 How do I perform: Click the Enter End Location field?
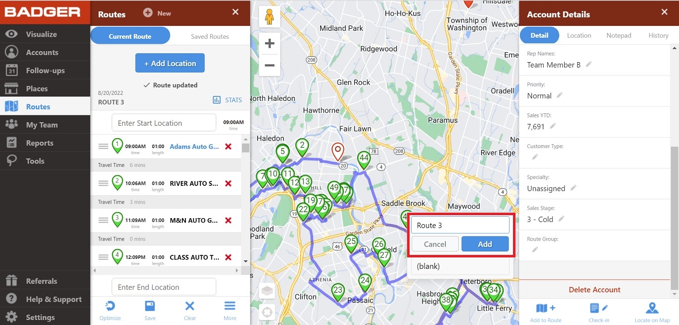(x=164, y=287)
